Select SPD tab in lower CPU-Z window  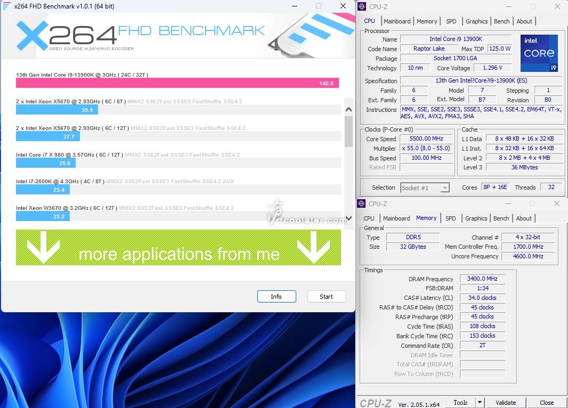click(450, 218)
